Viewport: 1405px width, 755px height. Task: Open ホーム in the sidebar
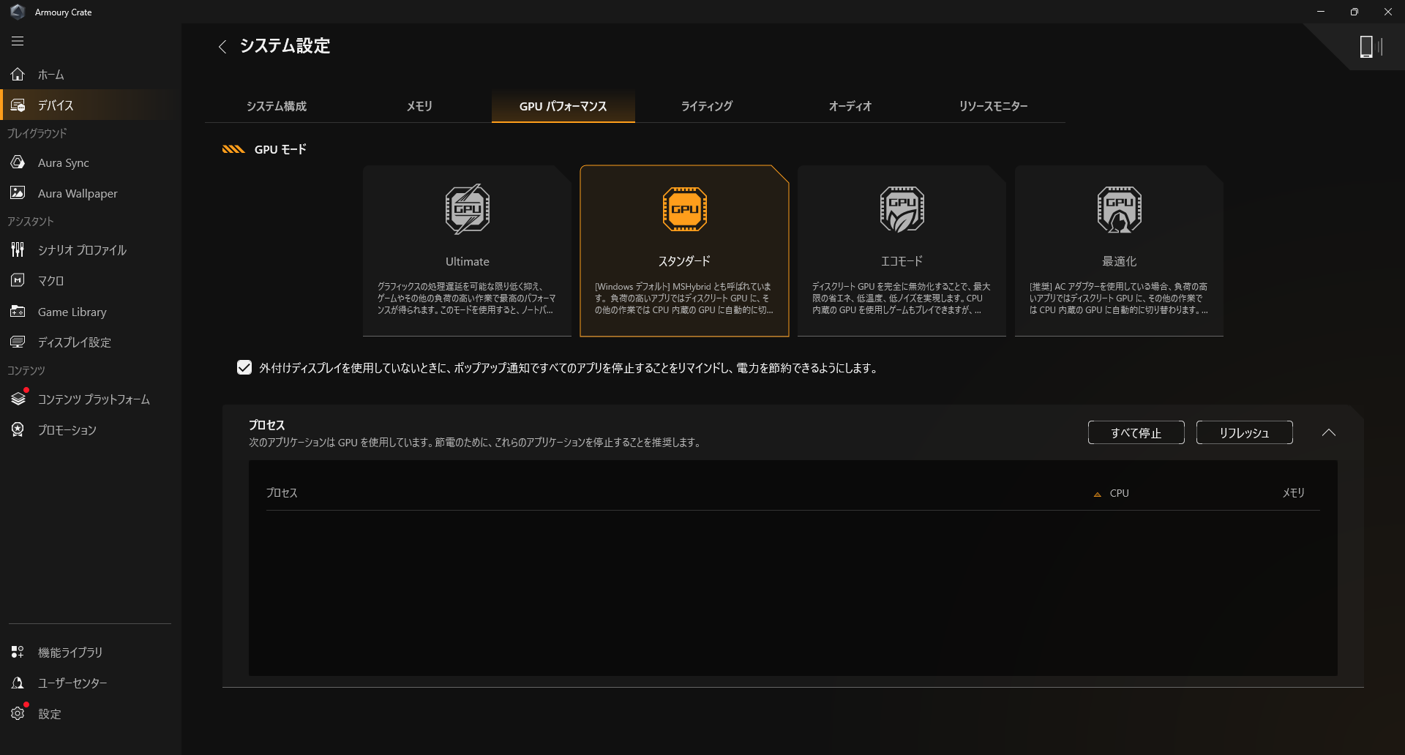pos(51,75)
